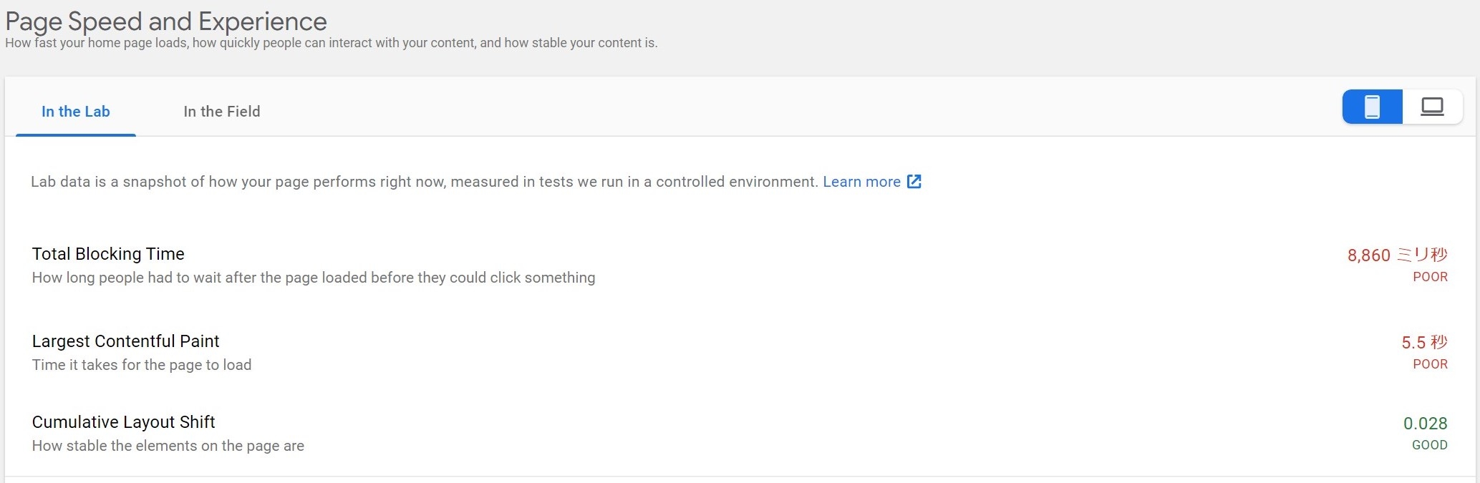This screenshot has width=1480, height=483.
Task: Click the 8,860 milliseconds blocking time value
Action: tap(1397, 255)
